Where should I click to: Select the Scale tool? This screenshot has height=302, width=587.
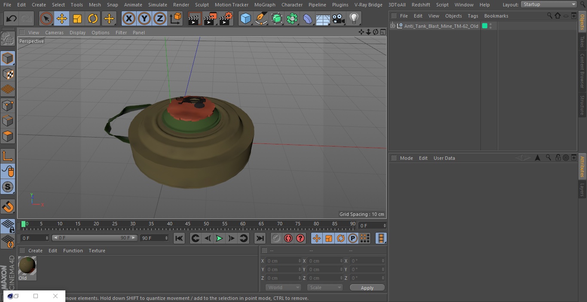click(x=77, y=18)
